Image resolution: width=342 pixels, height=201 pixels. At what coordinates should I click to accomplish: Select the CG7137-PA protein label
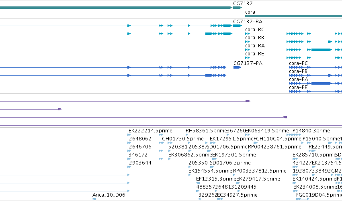tap(248, 63)
